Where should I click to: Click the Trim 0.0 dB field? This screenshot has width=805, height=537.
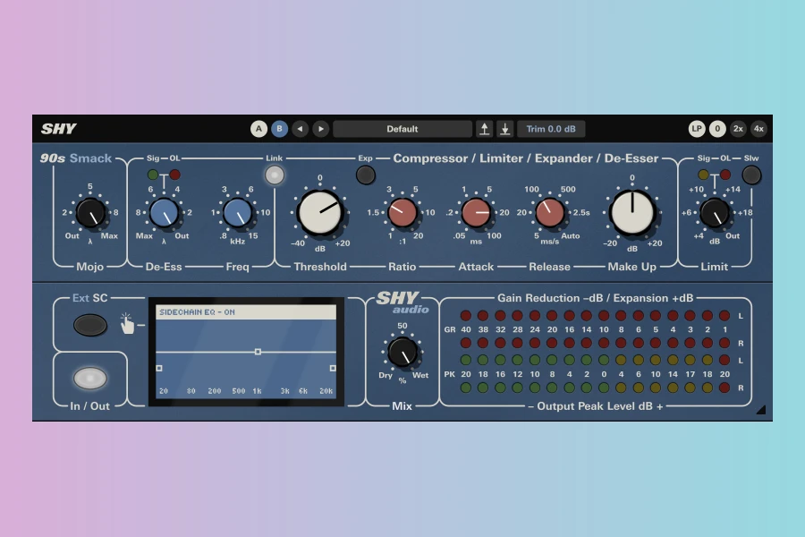coord(551,129)
